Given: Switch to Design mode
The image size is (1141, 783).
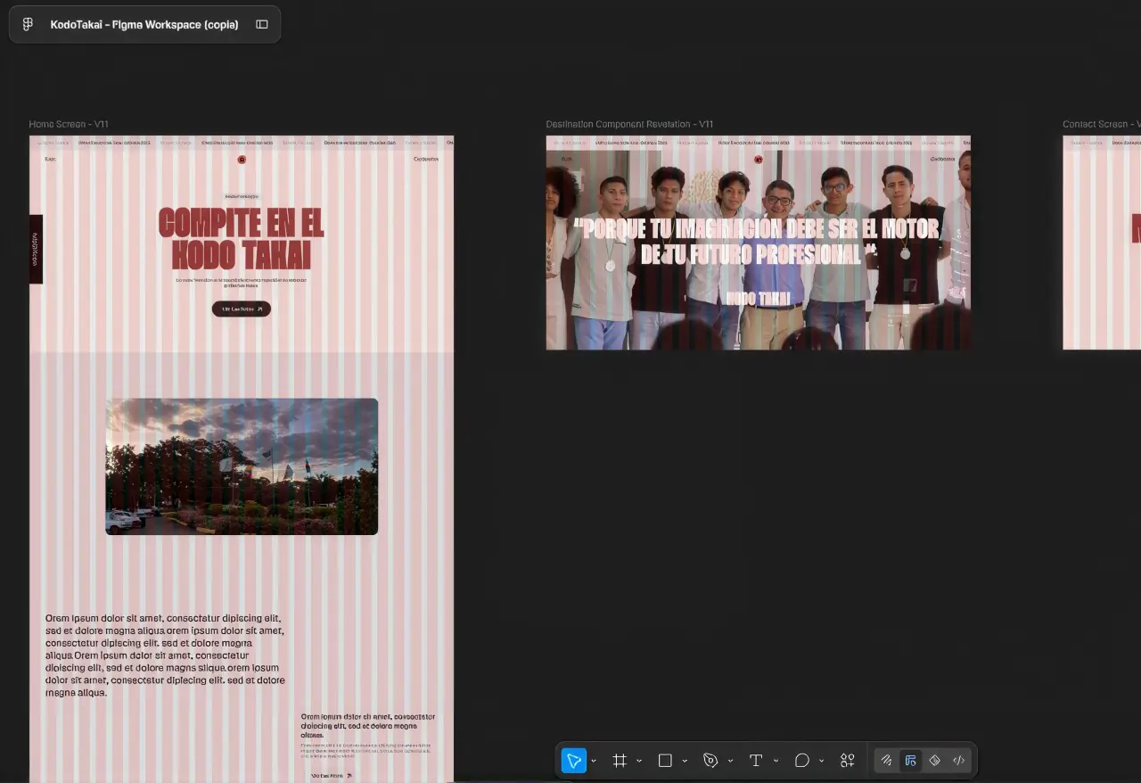Looking at the screenshot, I should 910,761.
